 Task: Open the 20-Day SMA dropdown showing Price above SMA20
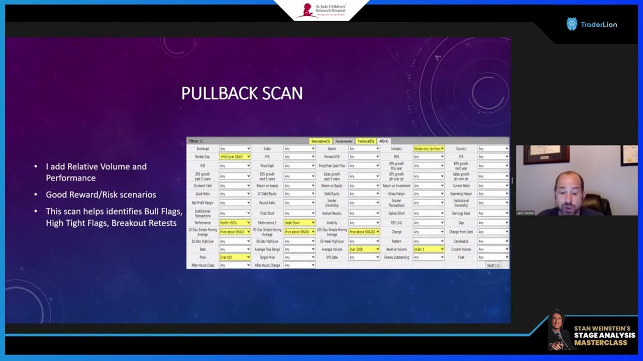click(235, 232)
